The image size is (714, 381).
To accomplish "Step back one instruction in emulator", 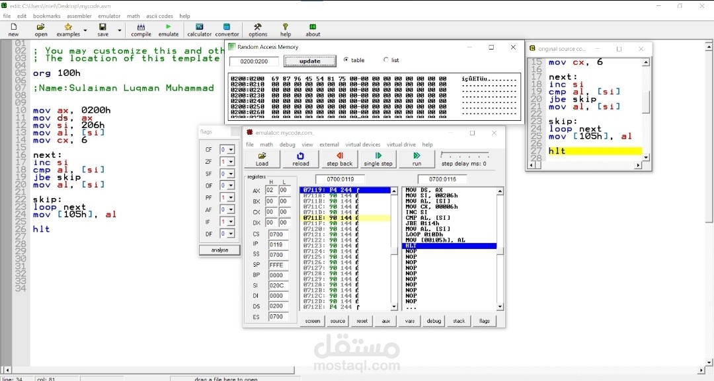I will [340, 159].
